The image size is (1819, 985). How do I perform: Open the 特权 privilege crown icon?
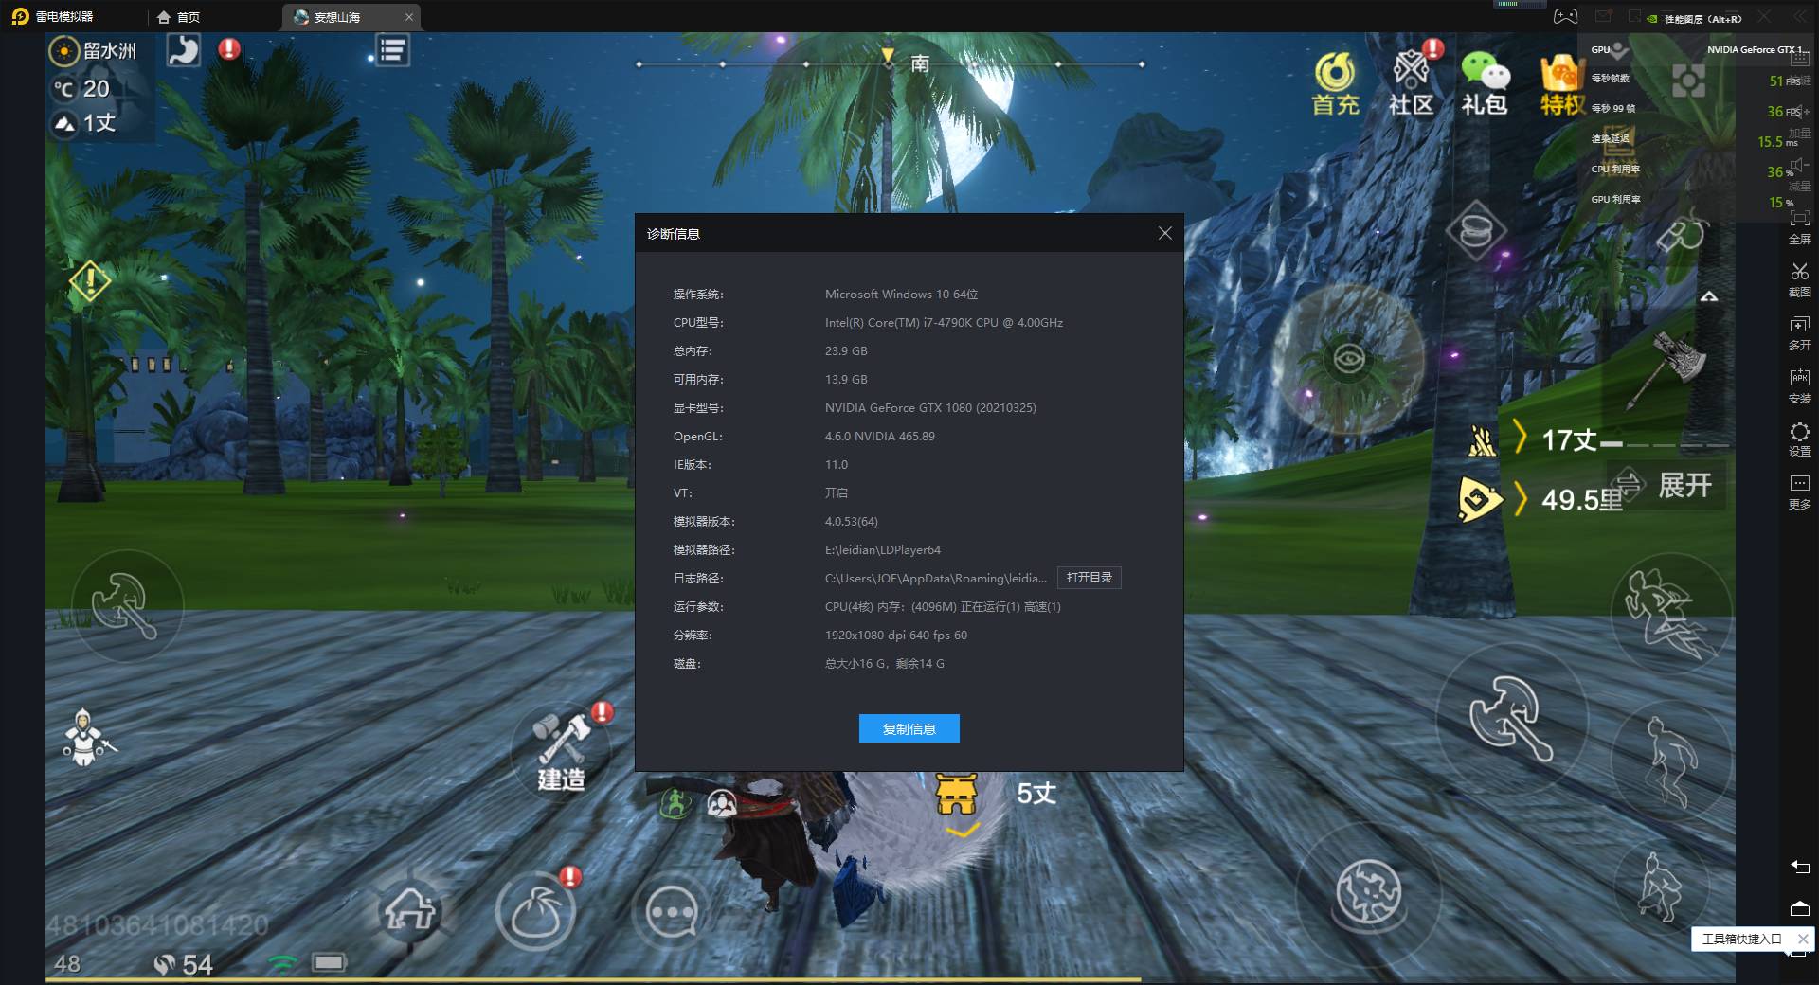click(x=1562, y=83)
